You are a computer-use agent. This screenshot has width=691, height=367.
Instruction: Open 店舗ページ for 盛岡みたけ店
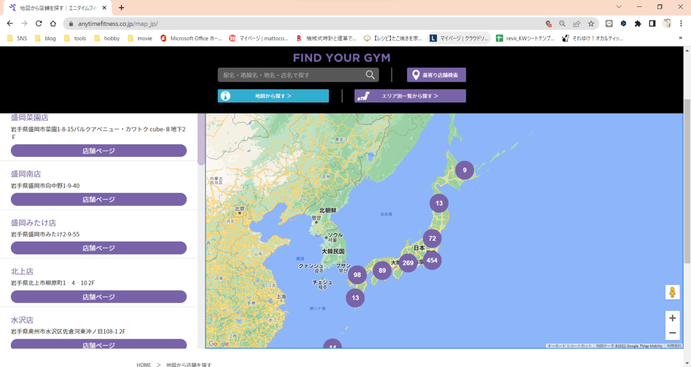pyautogui.click(x=98, y=248)
